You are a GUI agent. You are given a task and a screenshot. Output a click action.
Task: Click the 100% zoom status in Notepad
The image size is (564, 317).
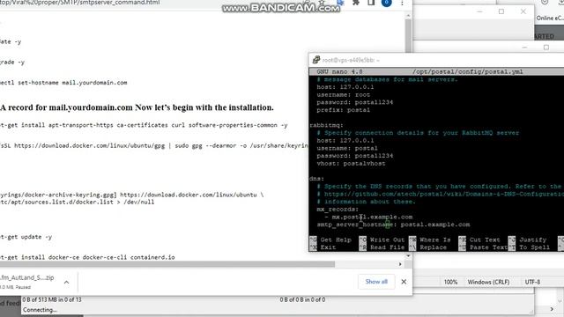pyautogui.click(x=450, y=282)
